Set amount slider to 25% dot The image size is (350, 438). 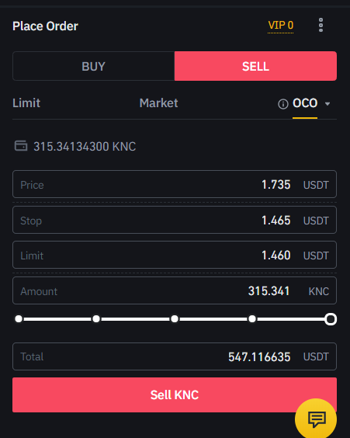[96, 318]
